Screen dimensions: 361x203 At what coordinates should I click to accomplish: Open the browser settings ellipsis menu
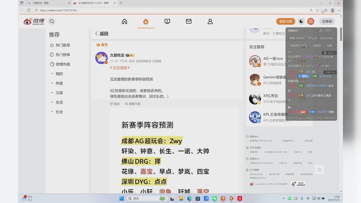(339, 10)
